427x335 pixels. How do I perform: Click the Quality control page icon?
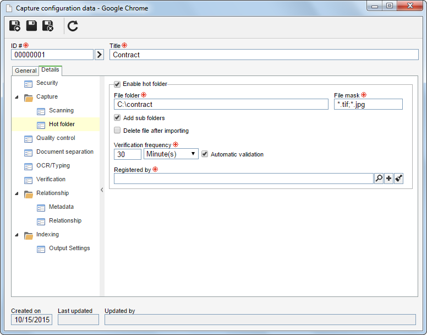coord(28,139)
